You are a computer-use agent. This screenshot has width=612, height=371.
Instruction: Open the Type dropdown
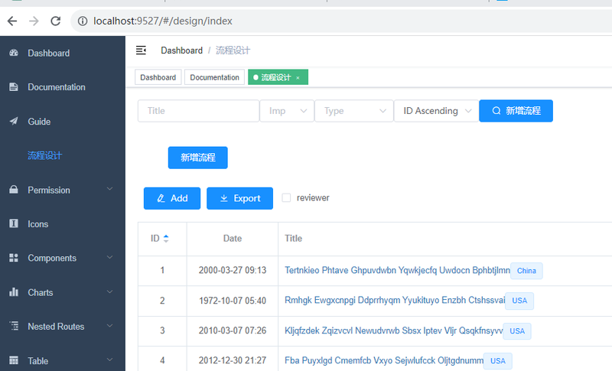(354, 111)
